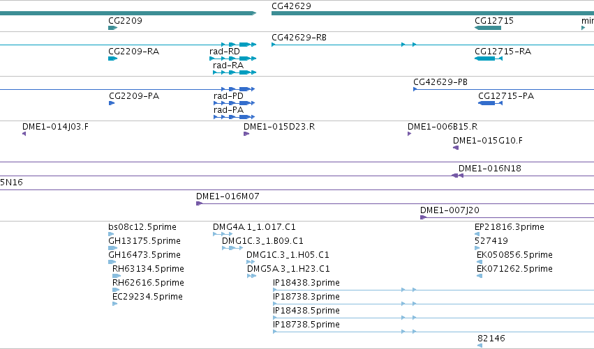594x349 pixels.
Task: Select the EC29234.5prime EST label
Action: [147, 297]
